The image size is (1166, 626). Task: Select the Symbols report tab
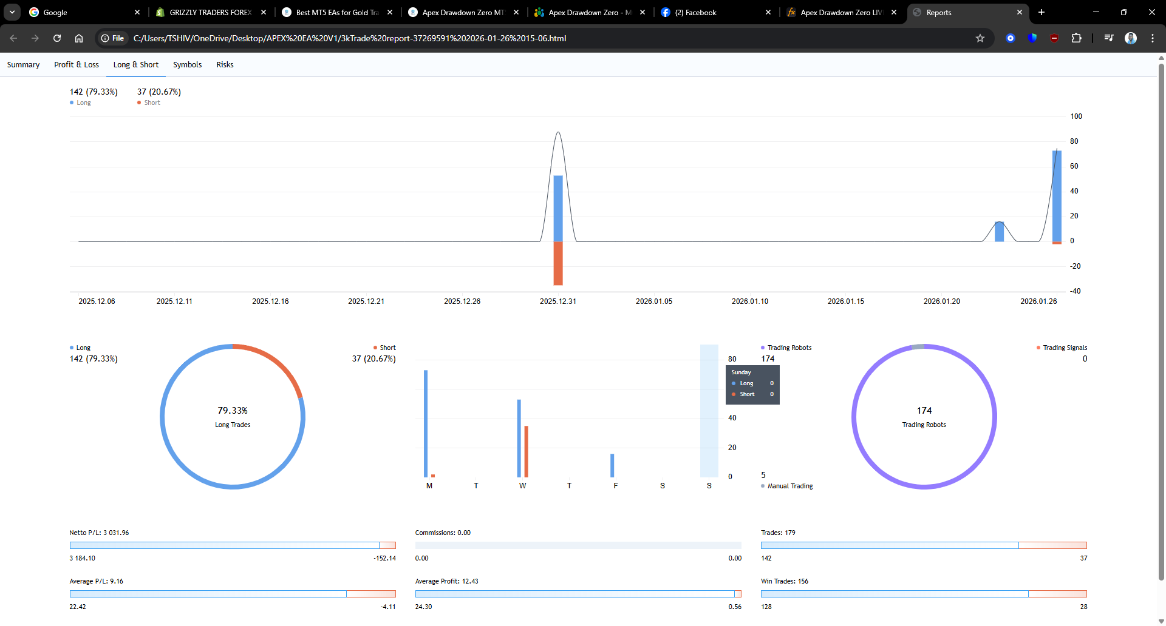pos(187,65)
